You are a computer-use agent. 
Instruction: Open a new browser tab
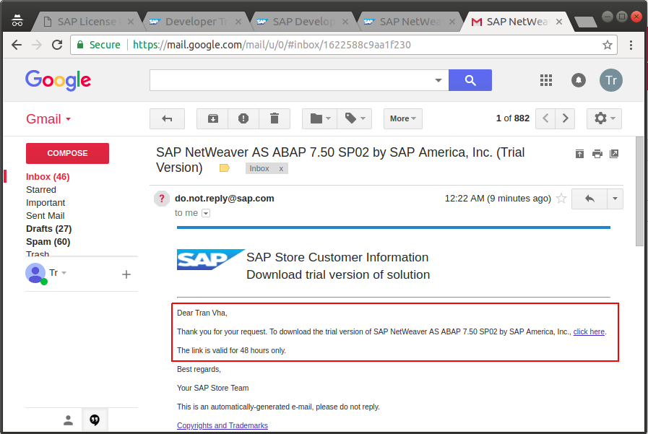[x=585, y=22]
